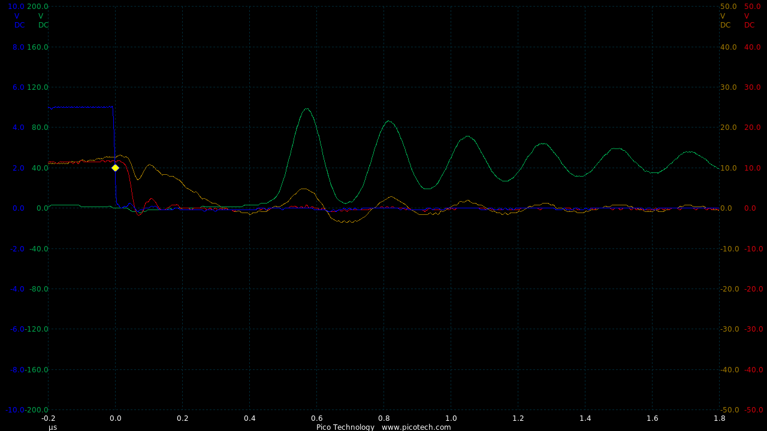Click the yellow diamond trigger marker
Screen dimensions: 767x431
click(x=115, y=168)
